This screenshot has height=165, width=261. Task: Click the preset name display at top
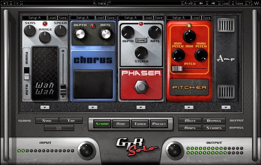(102, 3)
